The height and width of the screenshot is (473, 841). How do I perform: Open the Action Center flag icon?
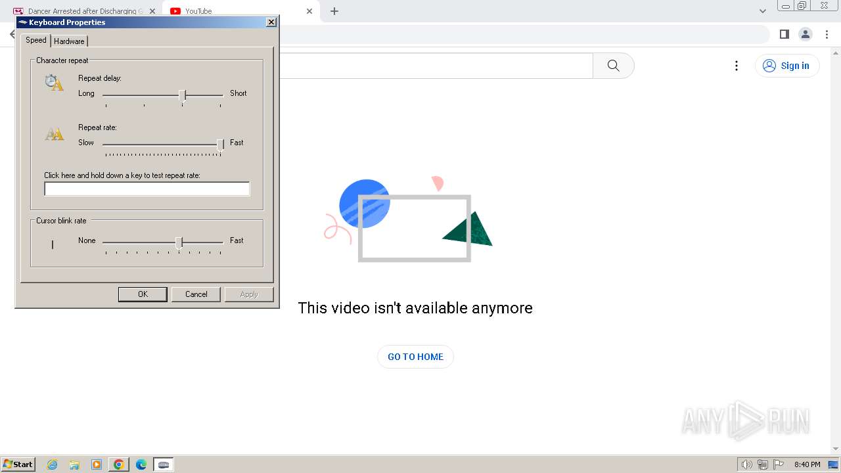[779, 464]
